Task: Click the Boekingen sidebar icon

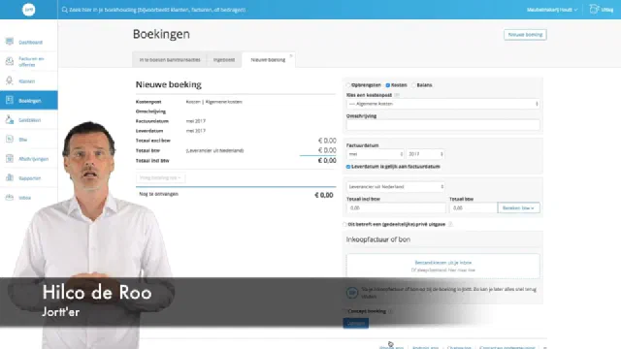Action: click(x=10, y=100)
